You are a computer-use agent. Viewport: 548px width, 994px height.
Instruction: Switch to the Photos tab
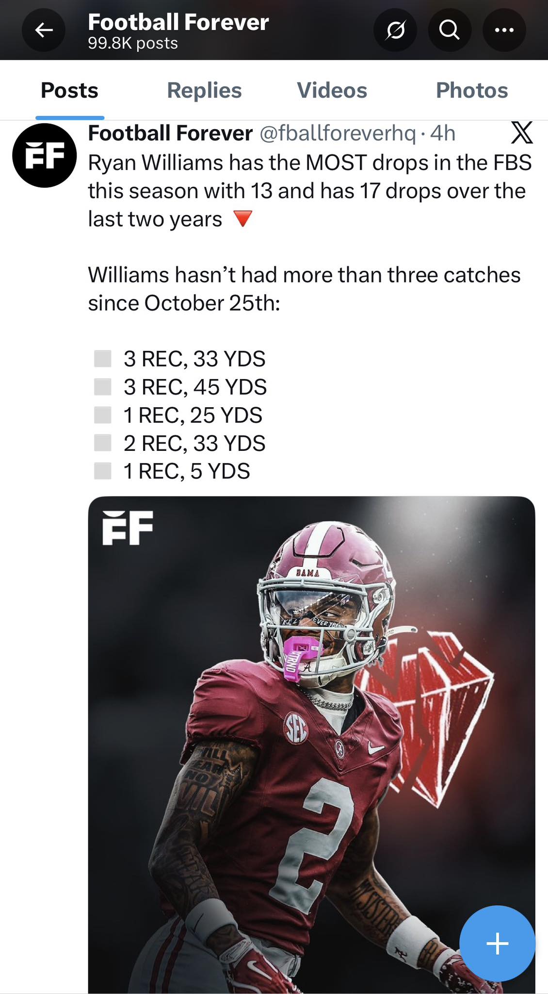click(472, 90)
